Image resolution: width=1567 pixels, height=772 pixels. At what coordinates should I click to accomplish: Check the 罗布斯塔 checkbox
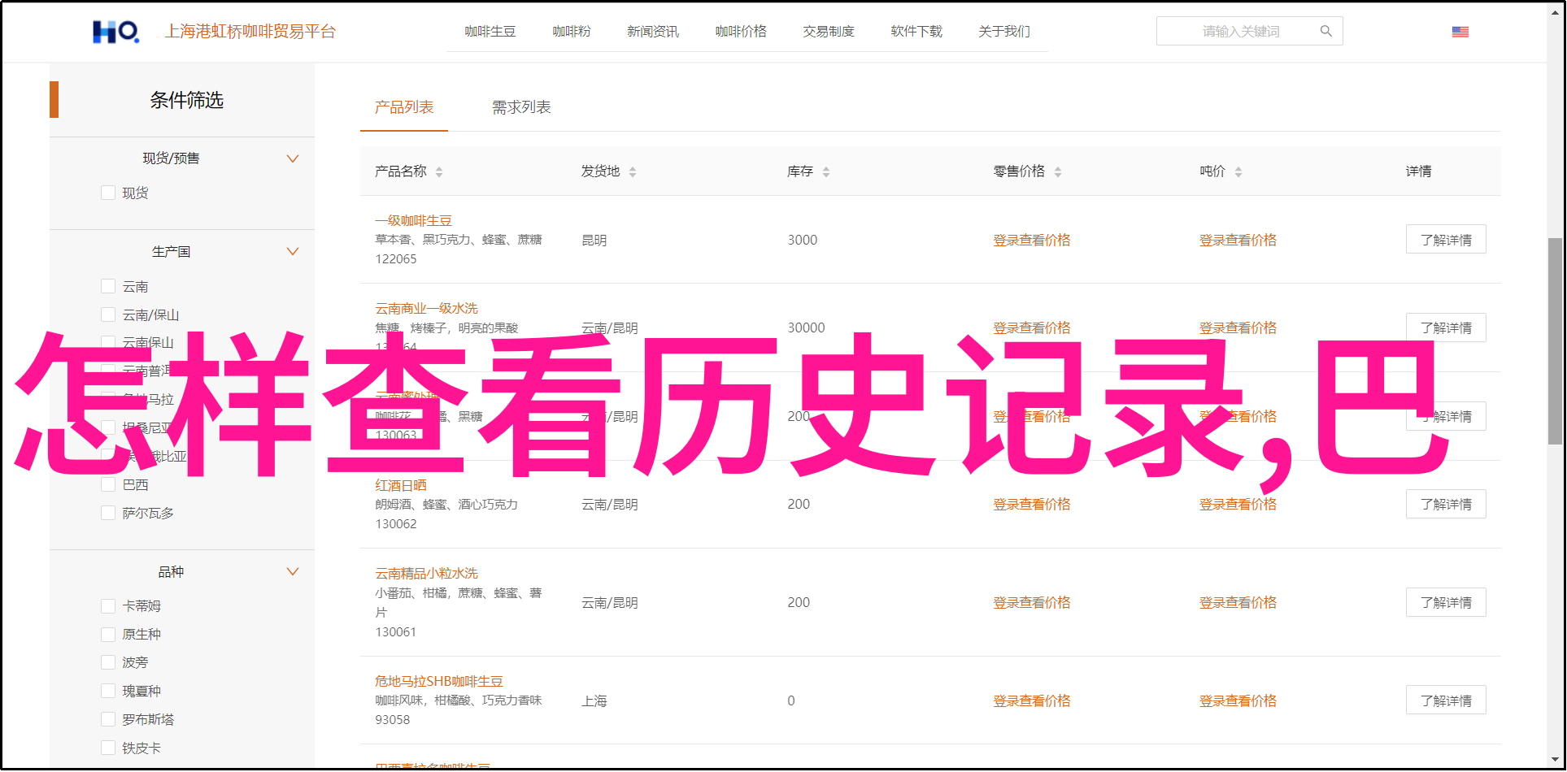(x=107, y=719)
